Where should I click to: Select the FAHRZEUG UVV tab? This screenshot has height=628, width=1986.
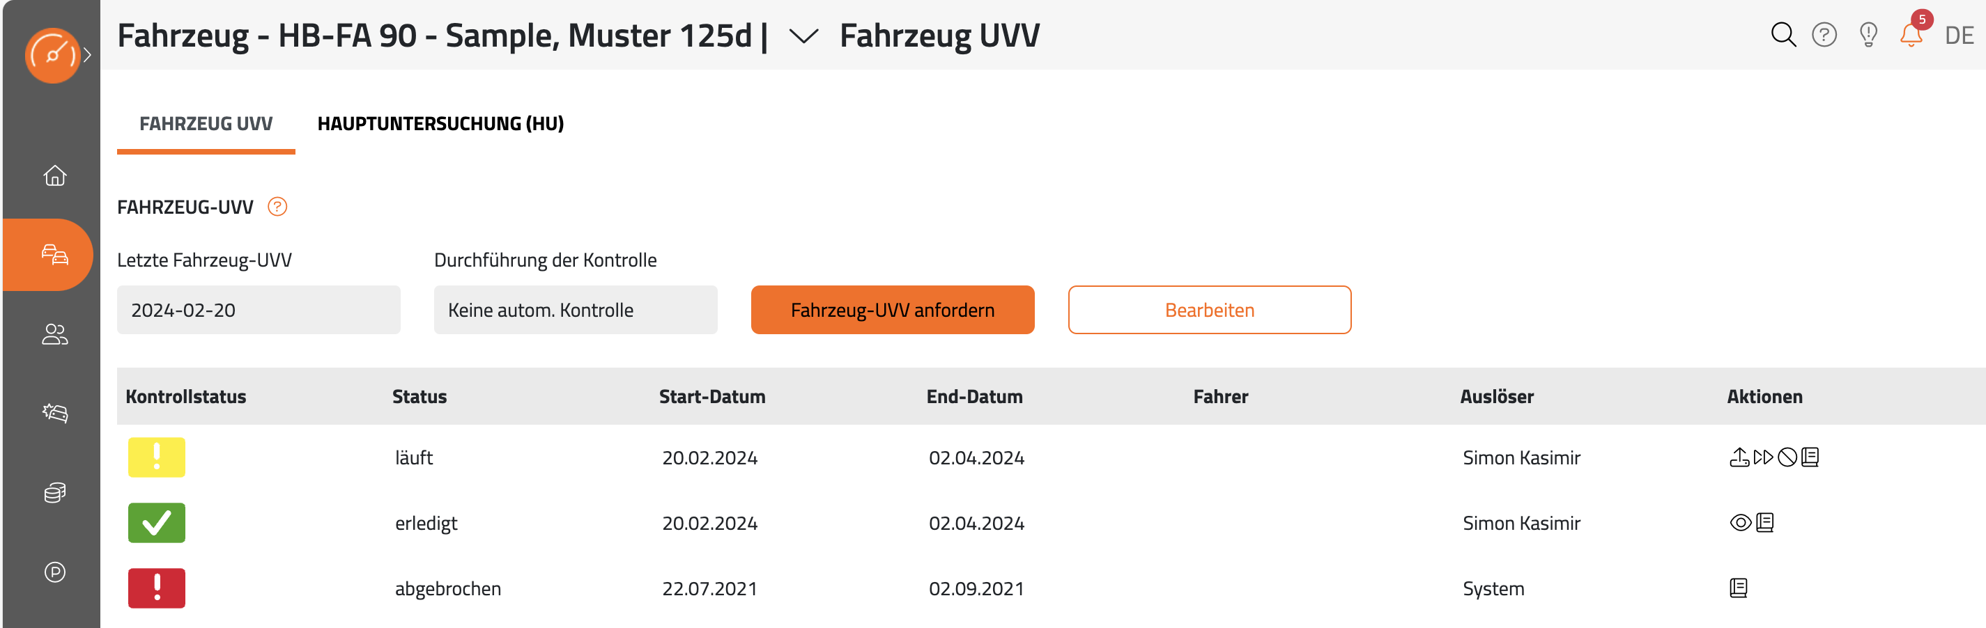(x=206, y=123)
